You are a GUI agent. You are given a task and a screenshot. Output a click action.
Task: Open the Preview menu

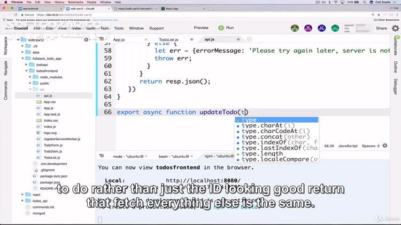coord(201,28)
